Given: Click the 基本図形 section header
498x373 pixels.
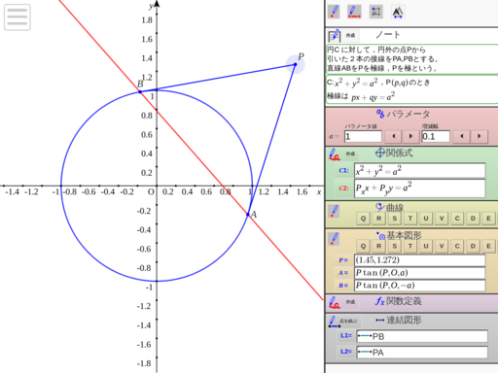Looking at the screenshot, I should click(x=399, y=235).
